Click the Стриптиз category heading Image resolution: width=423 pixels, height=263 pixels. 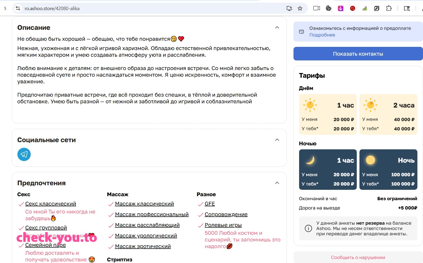coord(120,260)
